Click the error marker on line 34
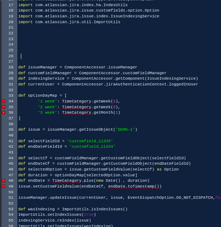The height and width of the screenshot is (227, 221). click(x=3, y=101)
